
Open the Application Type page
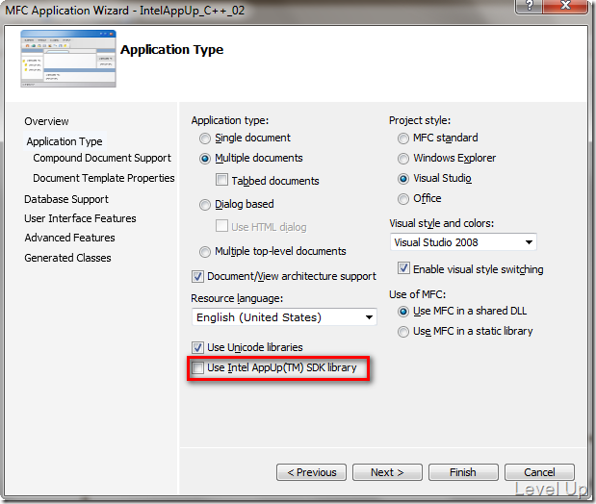(65, 141)
